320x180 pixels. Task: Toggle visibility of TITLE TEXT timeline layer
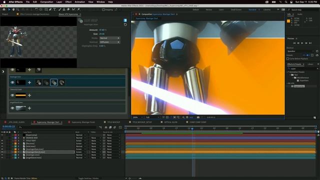pyautogui.click(x=2, y=140)
